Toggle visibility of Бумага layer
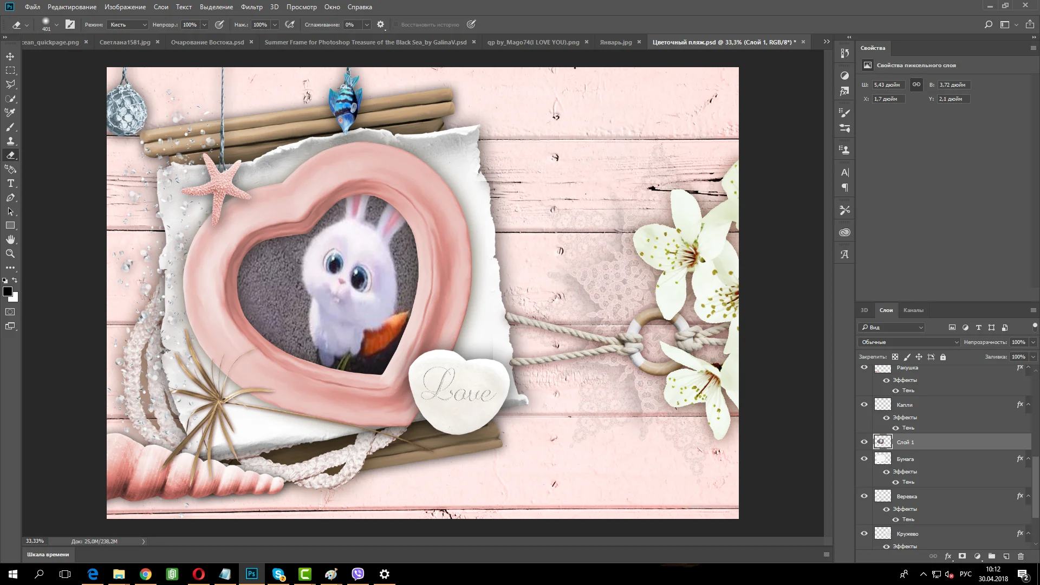Image resolution: width=1040 pixels, height=585 pixels. [x=864, y=459]
